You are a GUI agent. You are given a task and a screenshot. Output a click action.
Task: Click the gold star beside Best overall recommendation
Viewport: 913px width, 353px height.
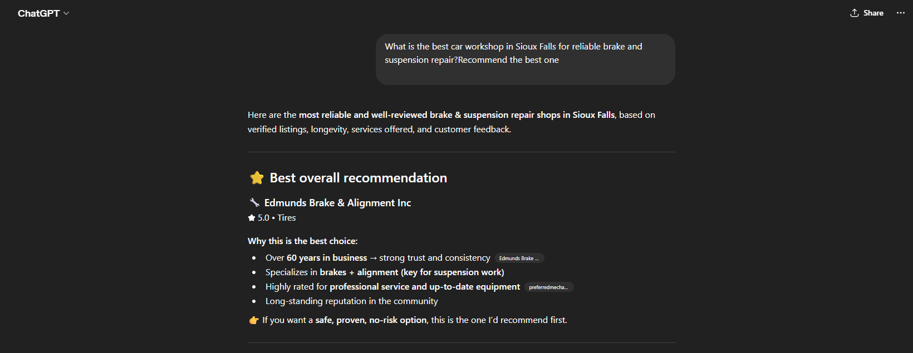click(x=257, y=178)
